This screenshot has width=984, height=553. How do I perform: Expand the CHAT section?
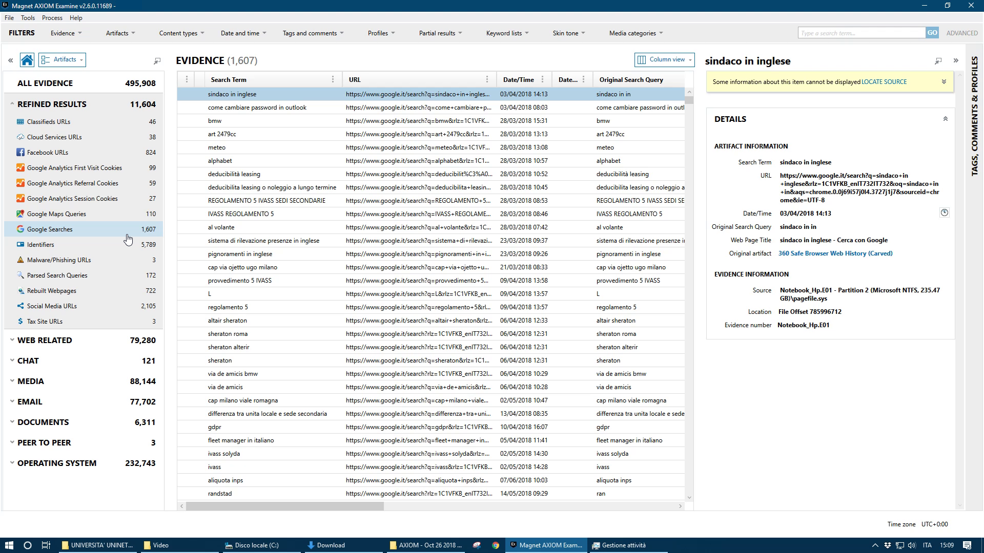point(12,360)
